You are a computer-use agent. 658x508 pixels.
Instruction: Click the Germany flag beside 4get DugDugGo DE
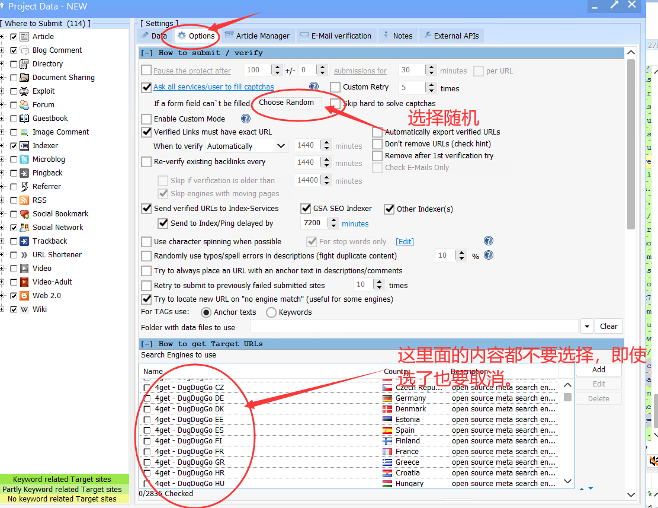388,398
